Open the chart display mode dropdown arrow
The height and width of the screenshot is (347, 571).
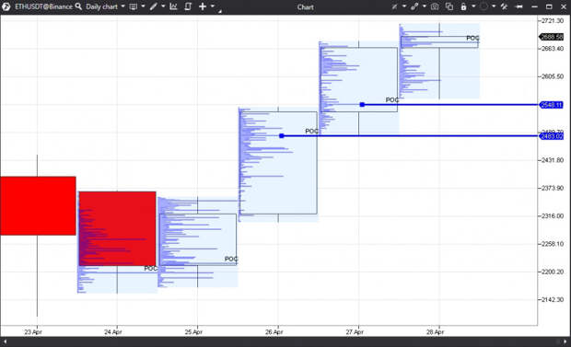click(143, 6)
